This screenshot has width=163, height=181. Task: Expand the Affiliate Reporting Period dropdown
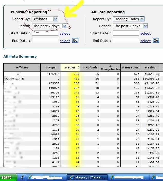tap(145, 26)
